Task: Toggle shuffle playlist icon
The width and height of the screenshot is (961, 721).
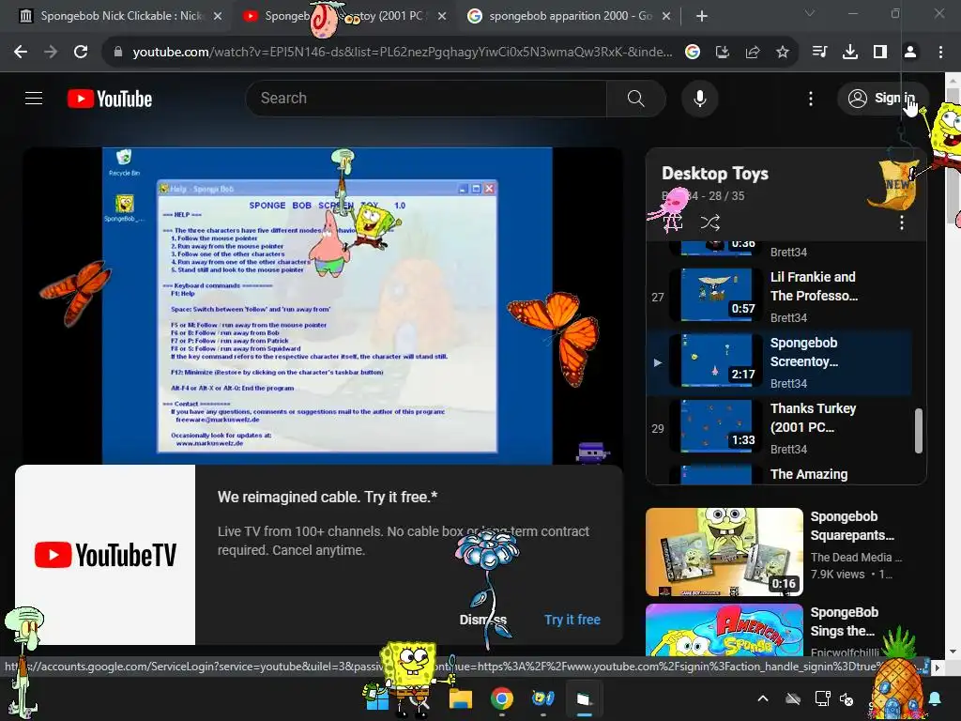Action: point(709,222)
